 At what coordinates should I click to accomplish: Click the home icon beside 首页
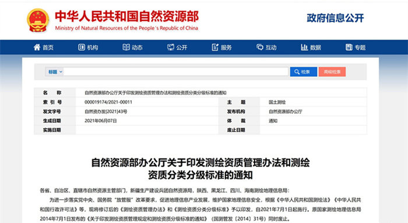tap(37, 47)
